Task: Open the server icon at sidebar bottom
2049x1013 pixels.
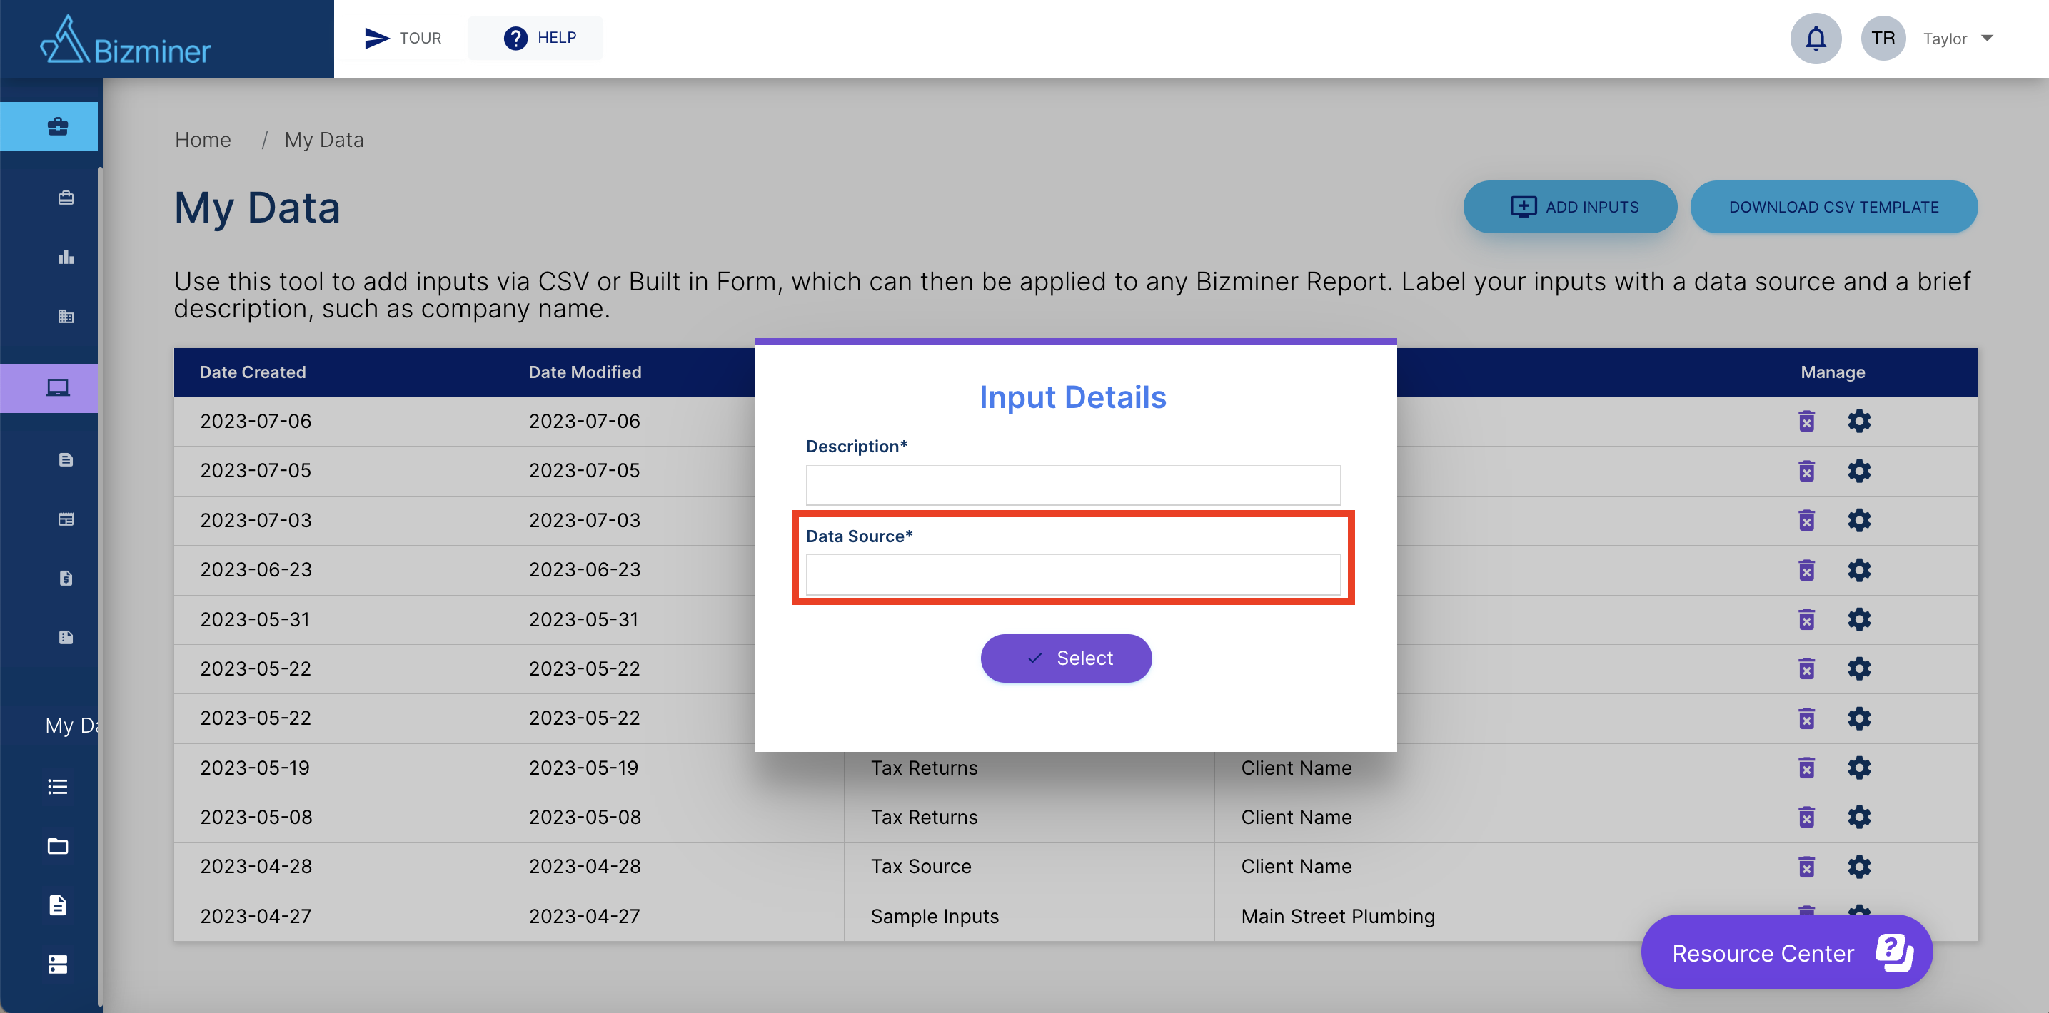Action: click(x=57, y=964)
